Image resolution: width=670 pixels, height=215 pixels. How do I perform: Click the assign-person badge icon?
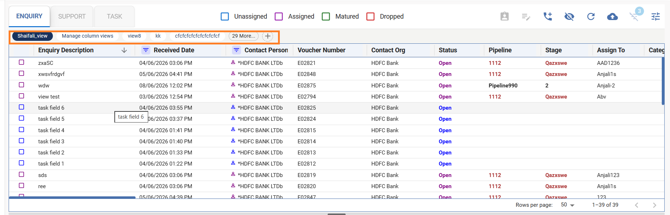(x=505, y=16)
